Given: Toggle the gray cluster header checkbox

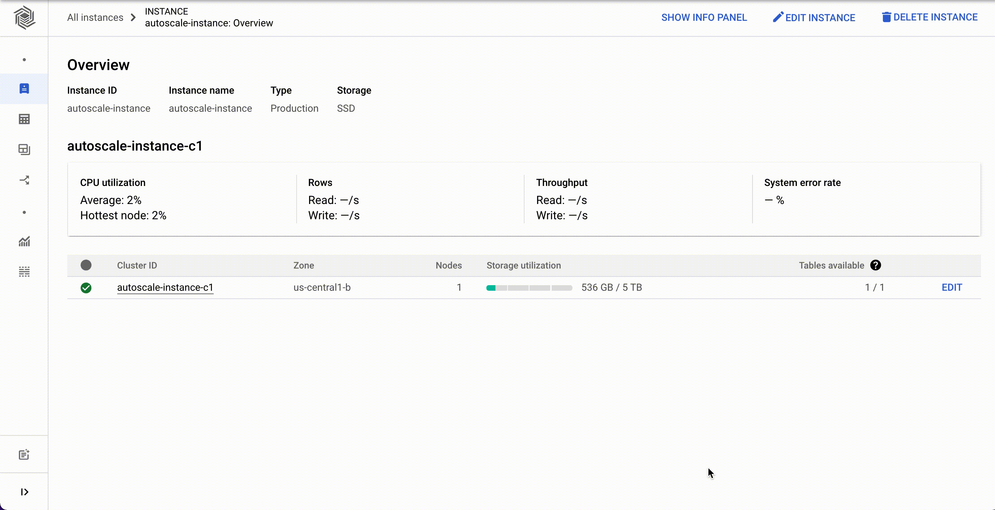Looking at the screenshot, I should coord(86,265).
